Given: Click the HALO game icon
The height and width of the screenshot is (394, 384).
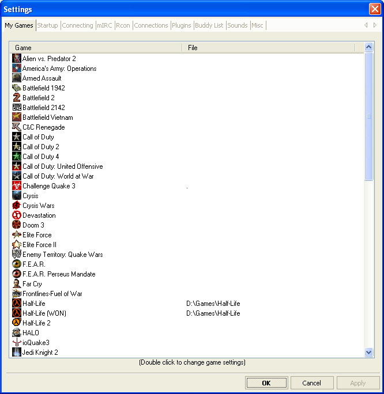Looking at the screenshot, I should tap(17, 333).
